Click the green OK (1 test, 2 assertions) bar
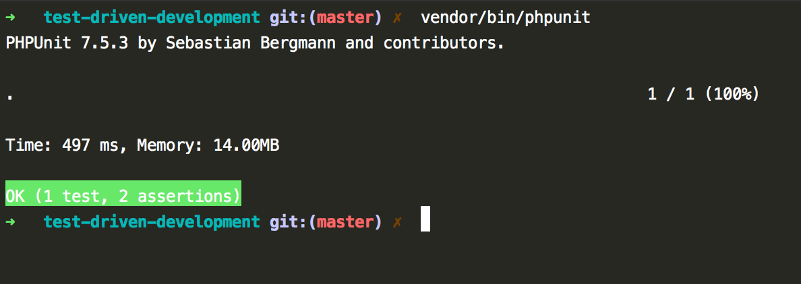Screen dimensions: 801x284 pyautogui.click(x=123, y=197)
